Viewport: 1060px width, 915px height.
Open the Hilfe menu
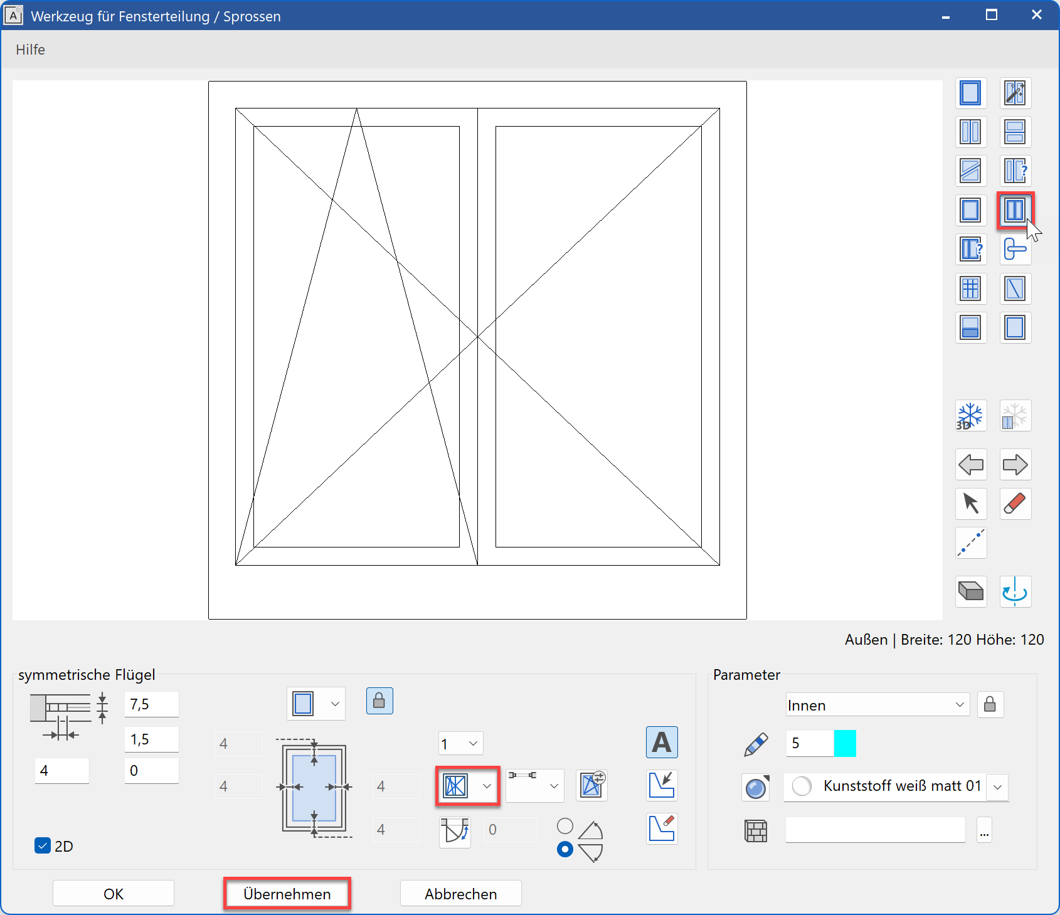pos(30,50)
